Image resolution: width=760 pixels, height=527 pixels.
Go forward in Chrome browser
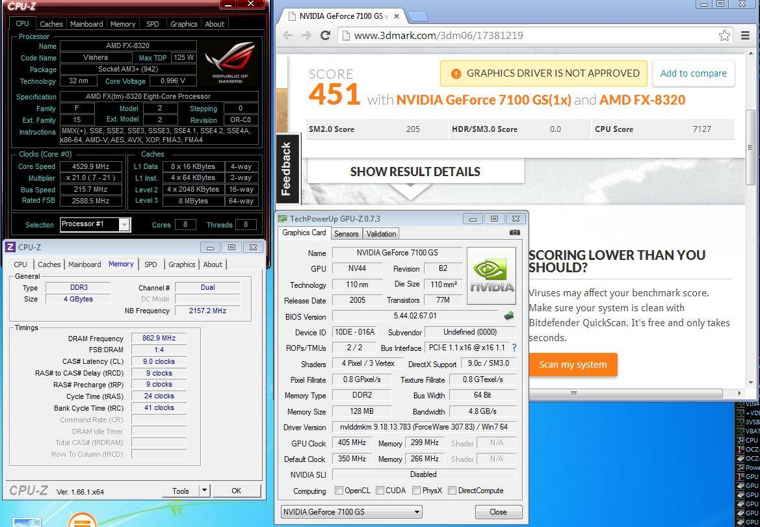306,35
